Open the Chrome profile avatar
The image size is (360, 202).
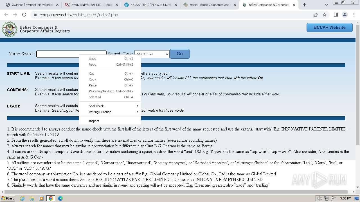click(x=345, y=15)
